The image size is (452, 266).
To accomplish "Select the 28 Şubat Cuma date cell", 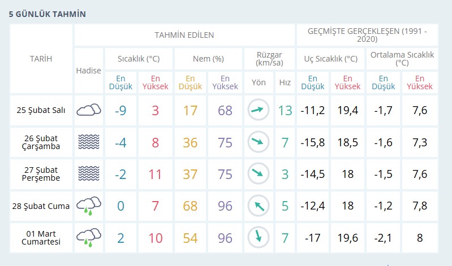I will [41, 206].
